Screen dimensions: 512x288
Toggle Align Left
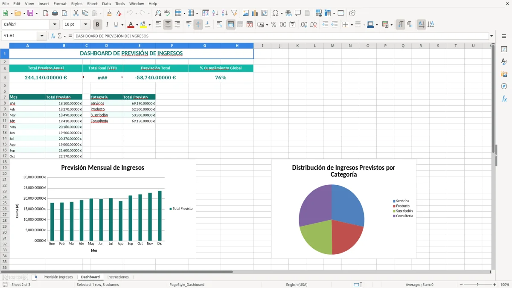(158, 25)
